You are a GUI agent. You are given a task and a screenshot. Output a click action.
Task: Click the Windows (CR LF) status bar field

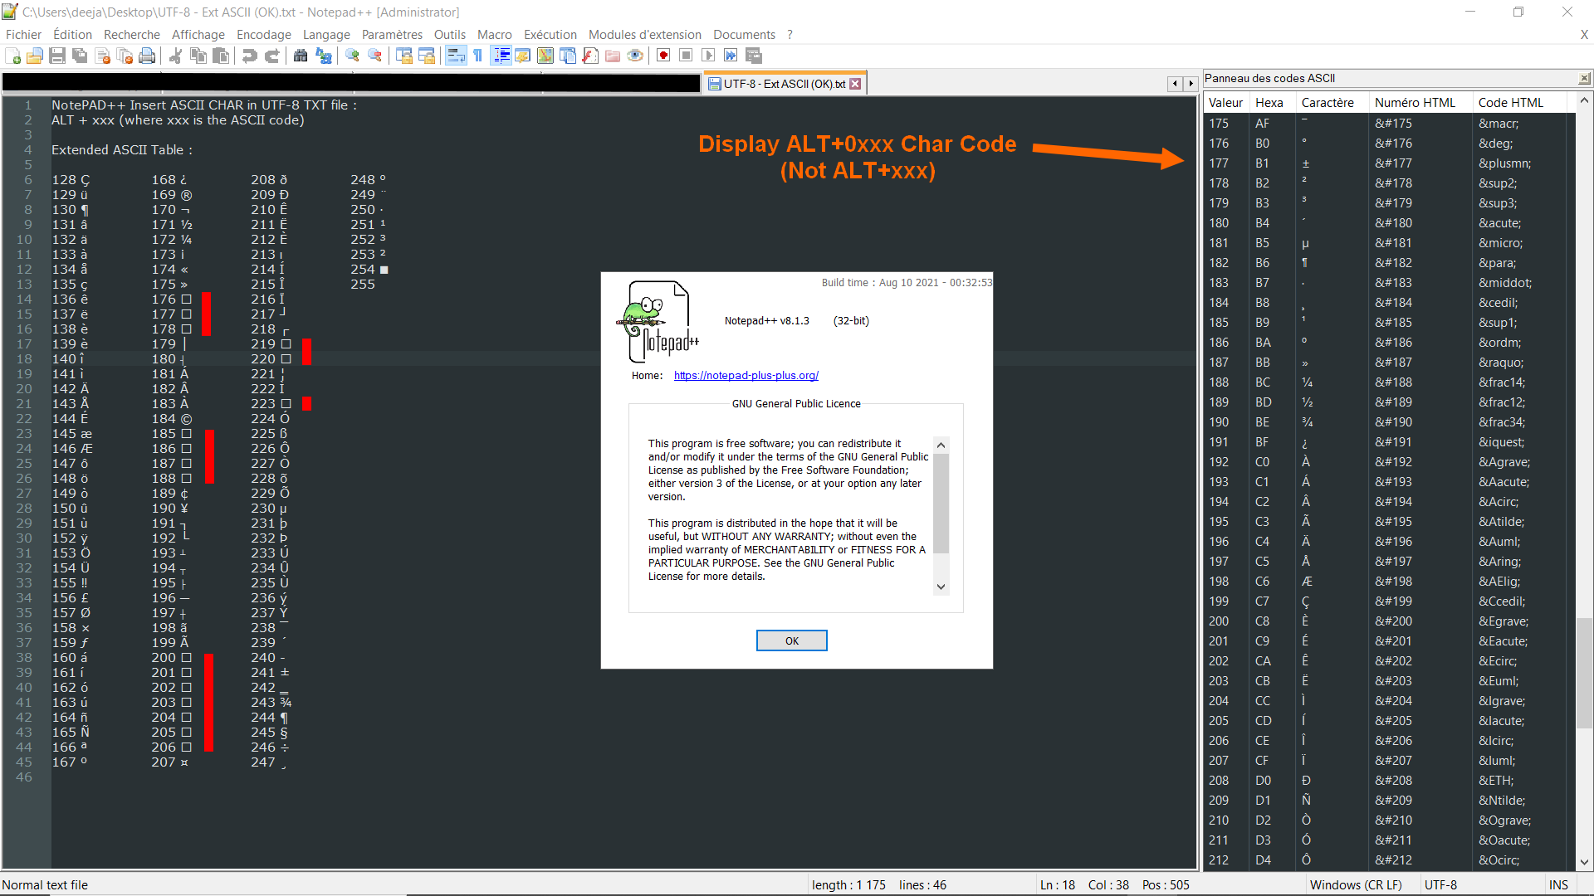click(x=1362, y=885)
